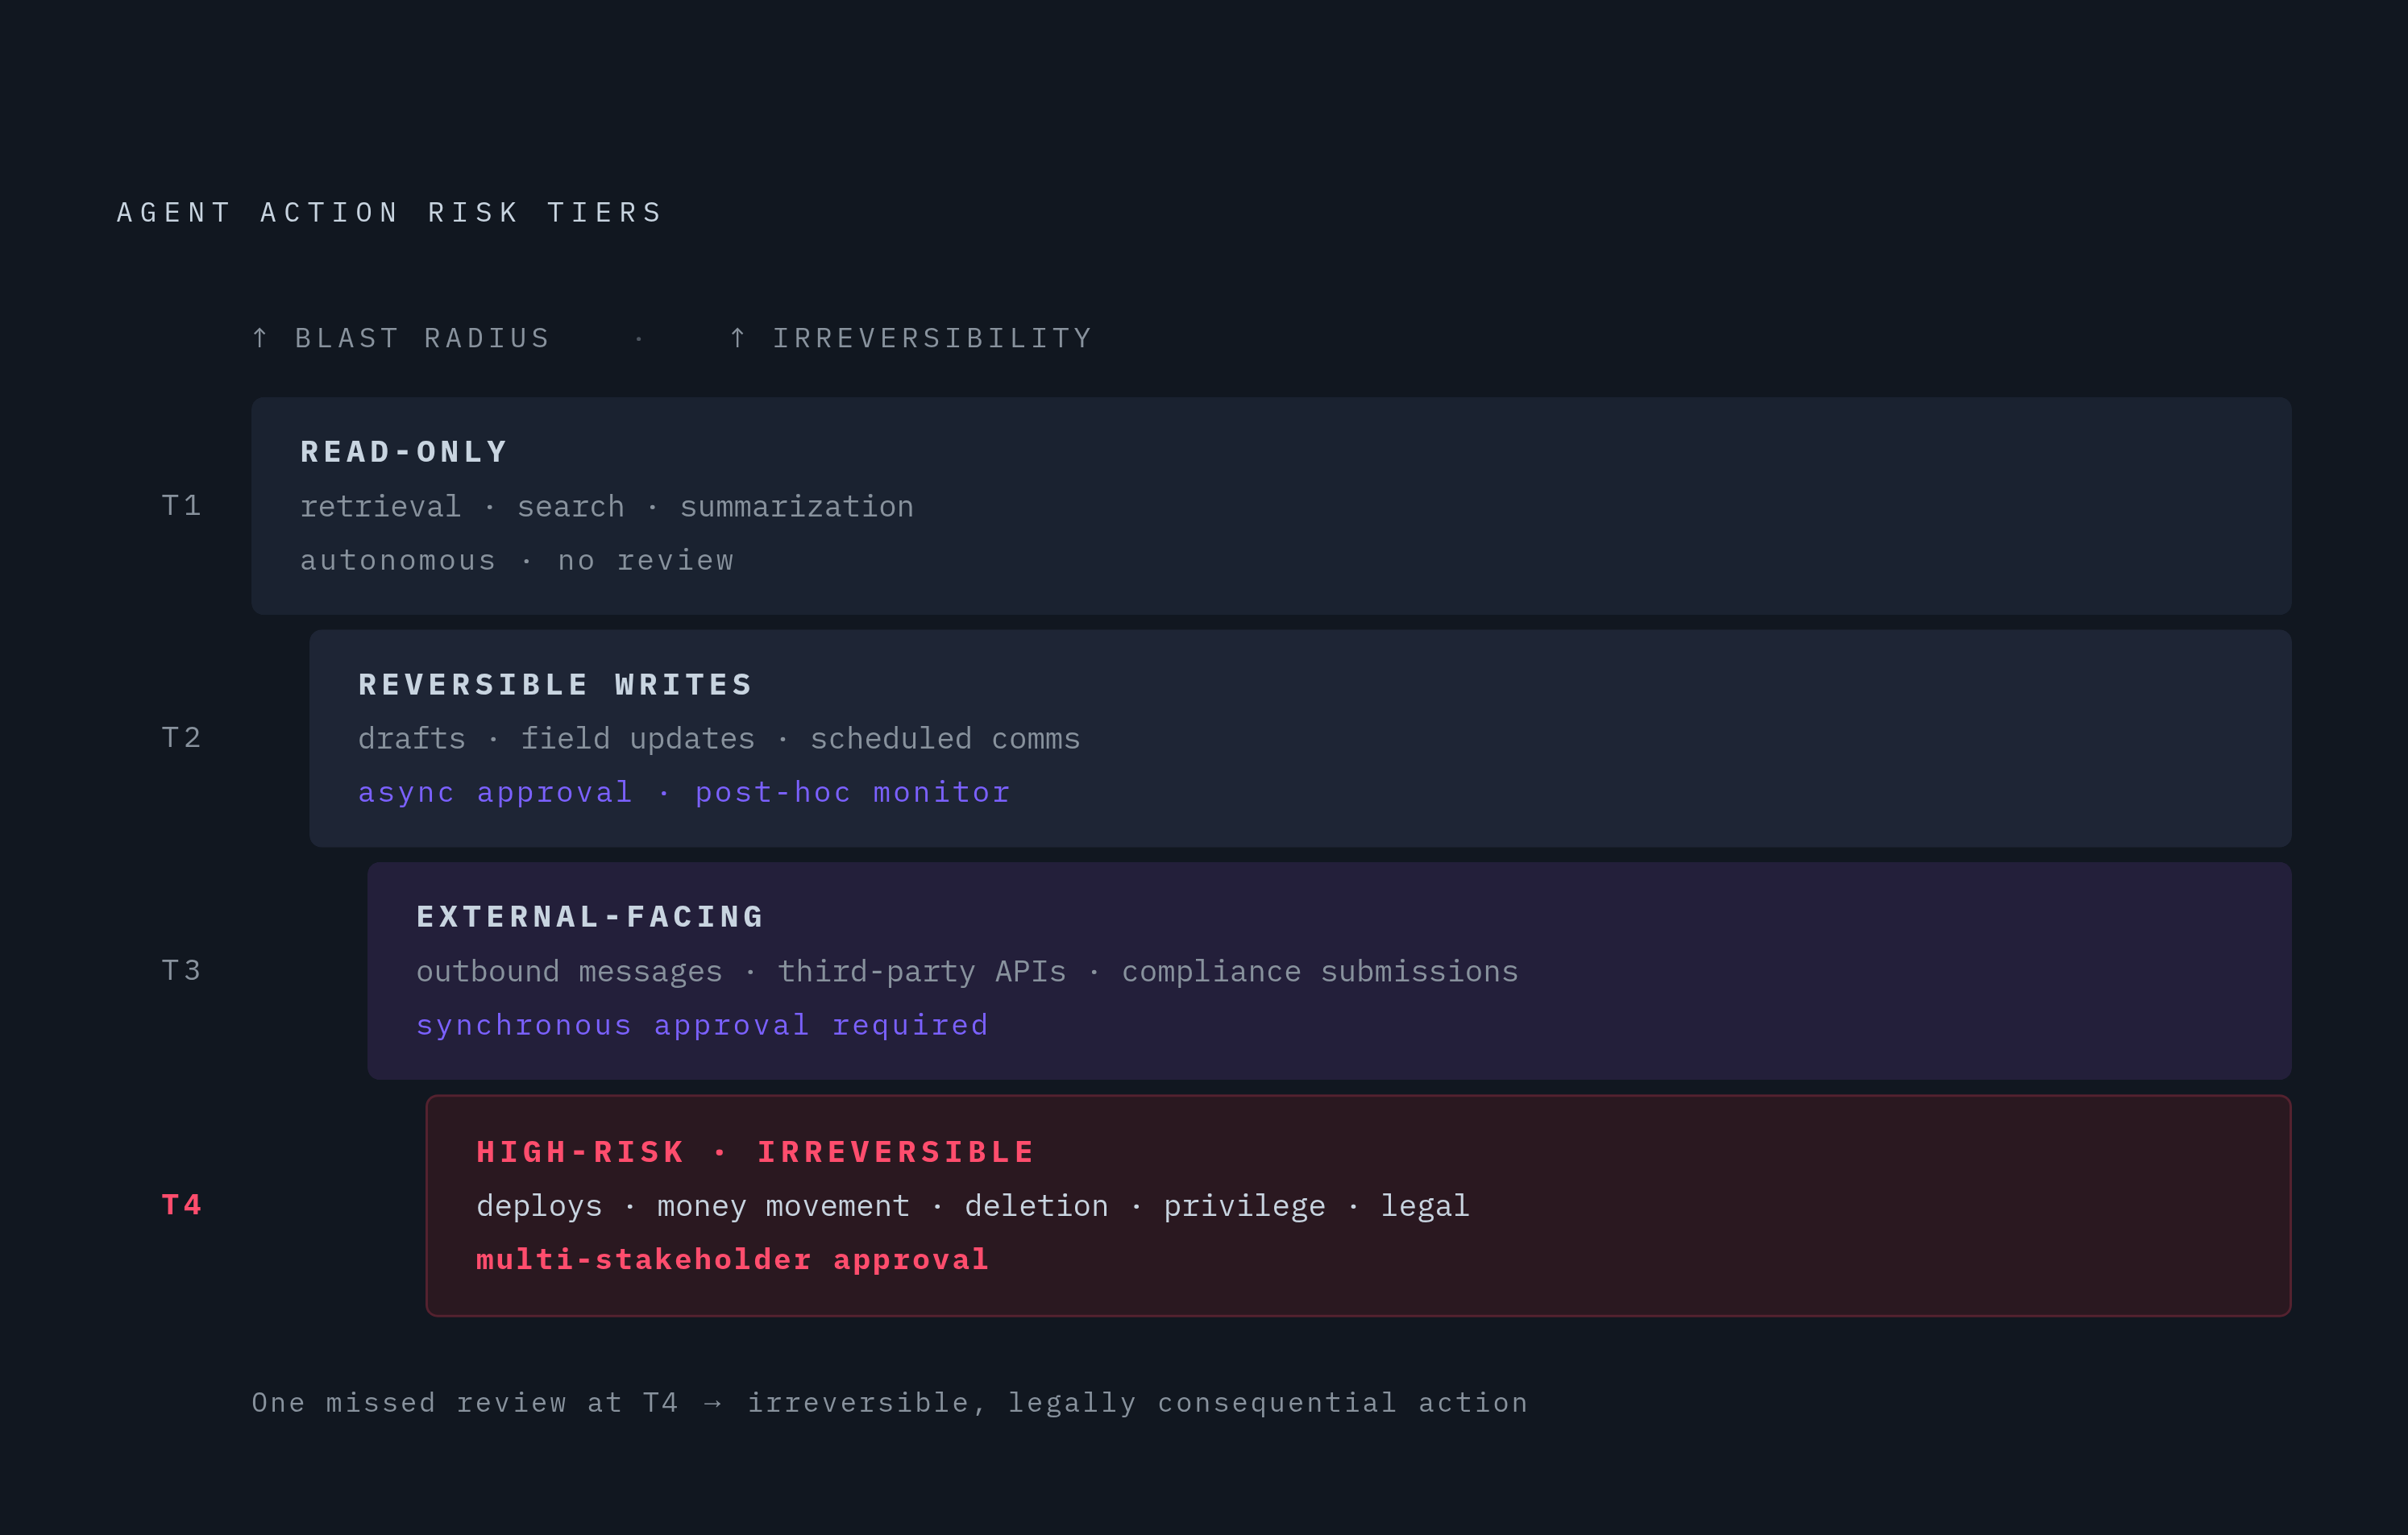Click the 'outbound messages · third-party APIs' line

(967, 972)
